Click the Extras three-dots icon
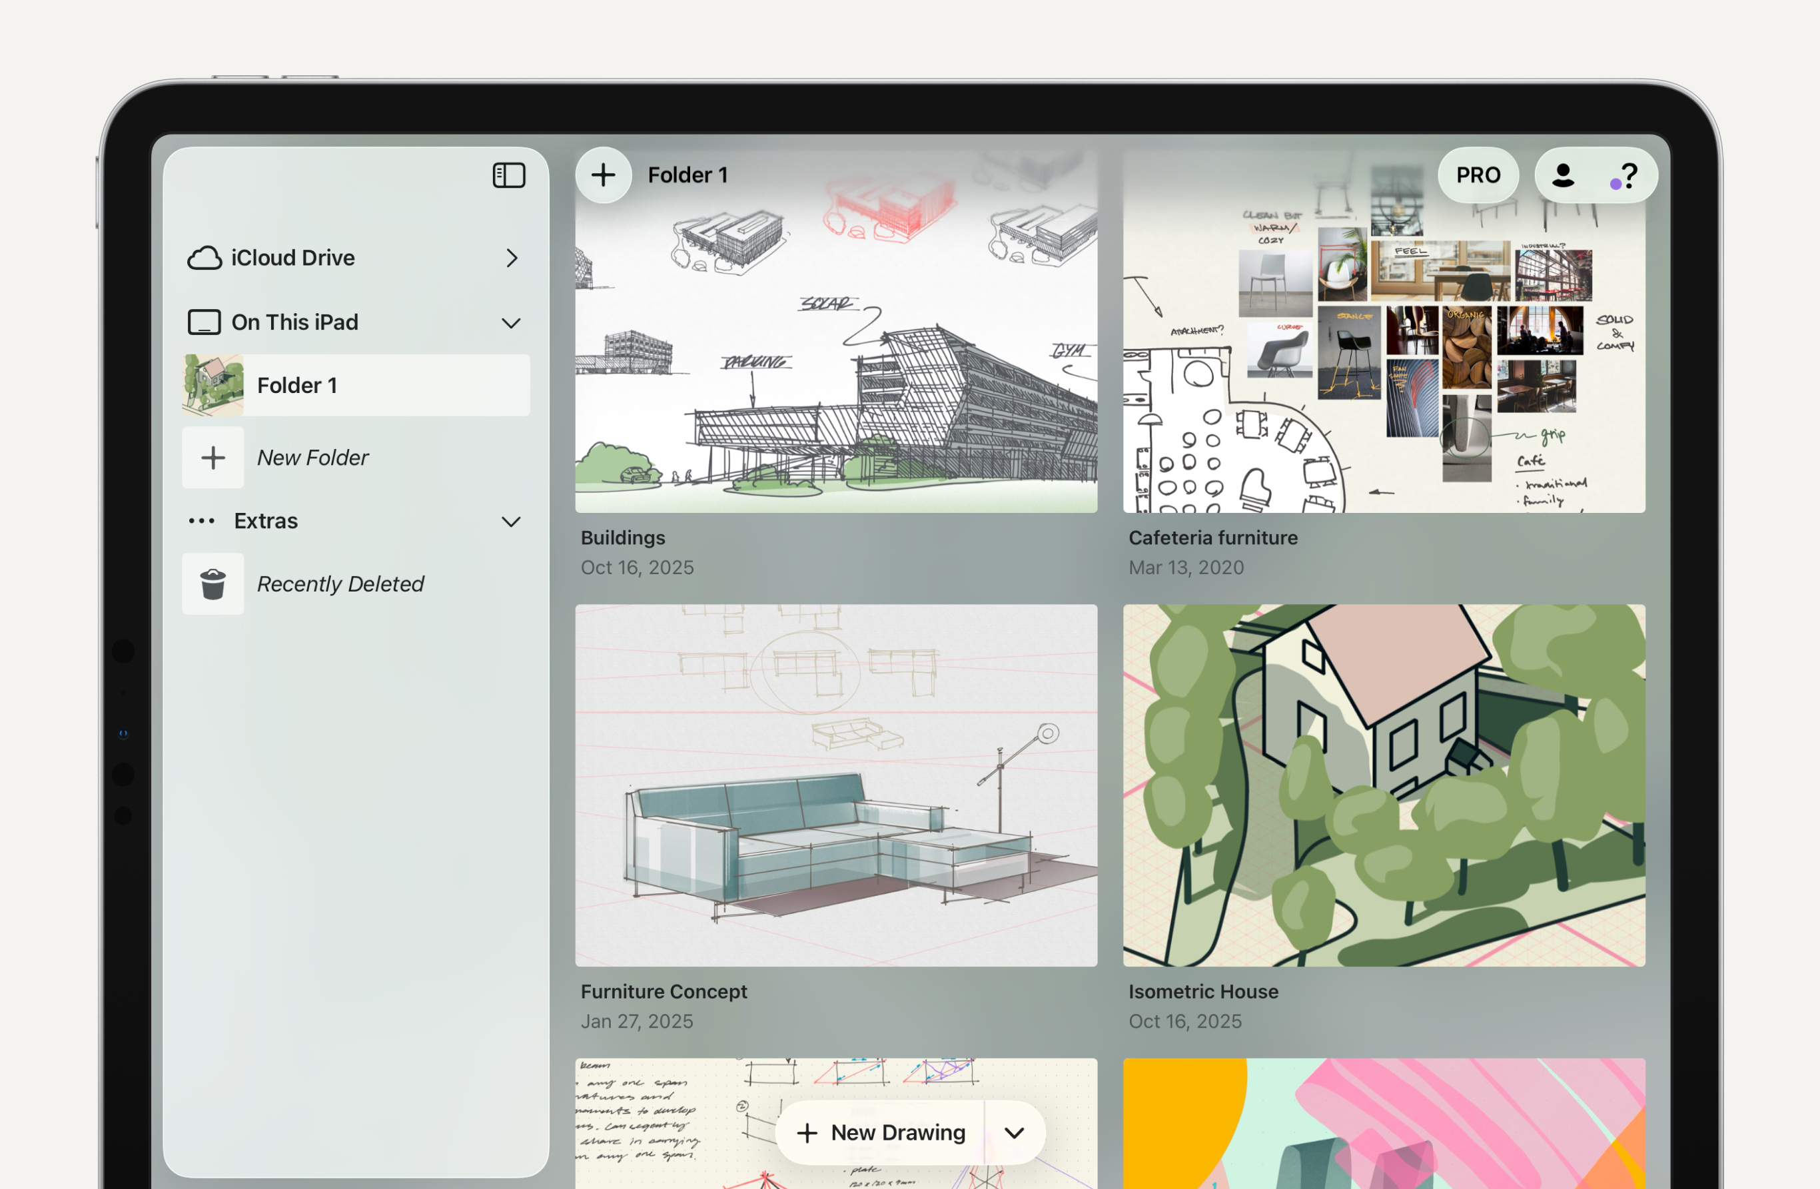Screen dimensions: 1820x1189 (202, 522)
